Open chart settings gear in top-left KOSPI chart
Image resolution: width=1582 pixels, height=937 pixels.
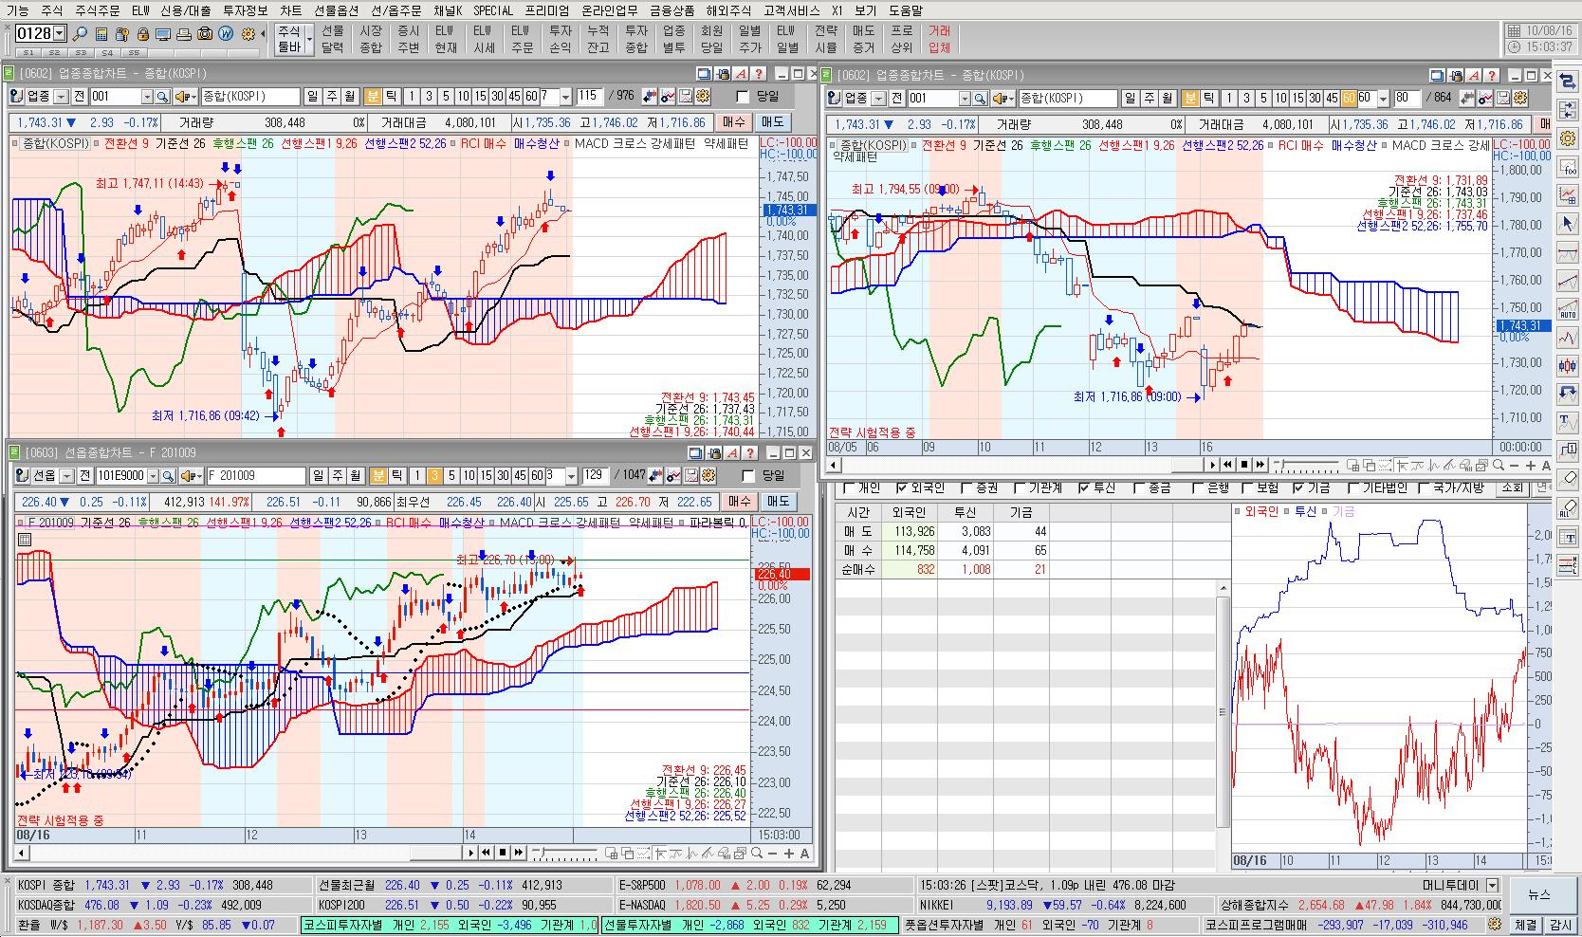tap(702, 96)
